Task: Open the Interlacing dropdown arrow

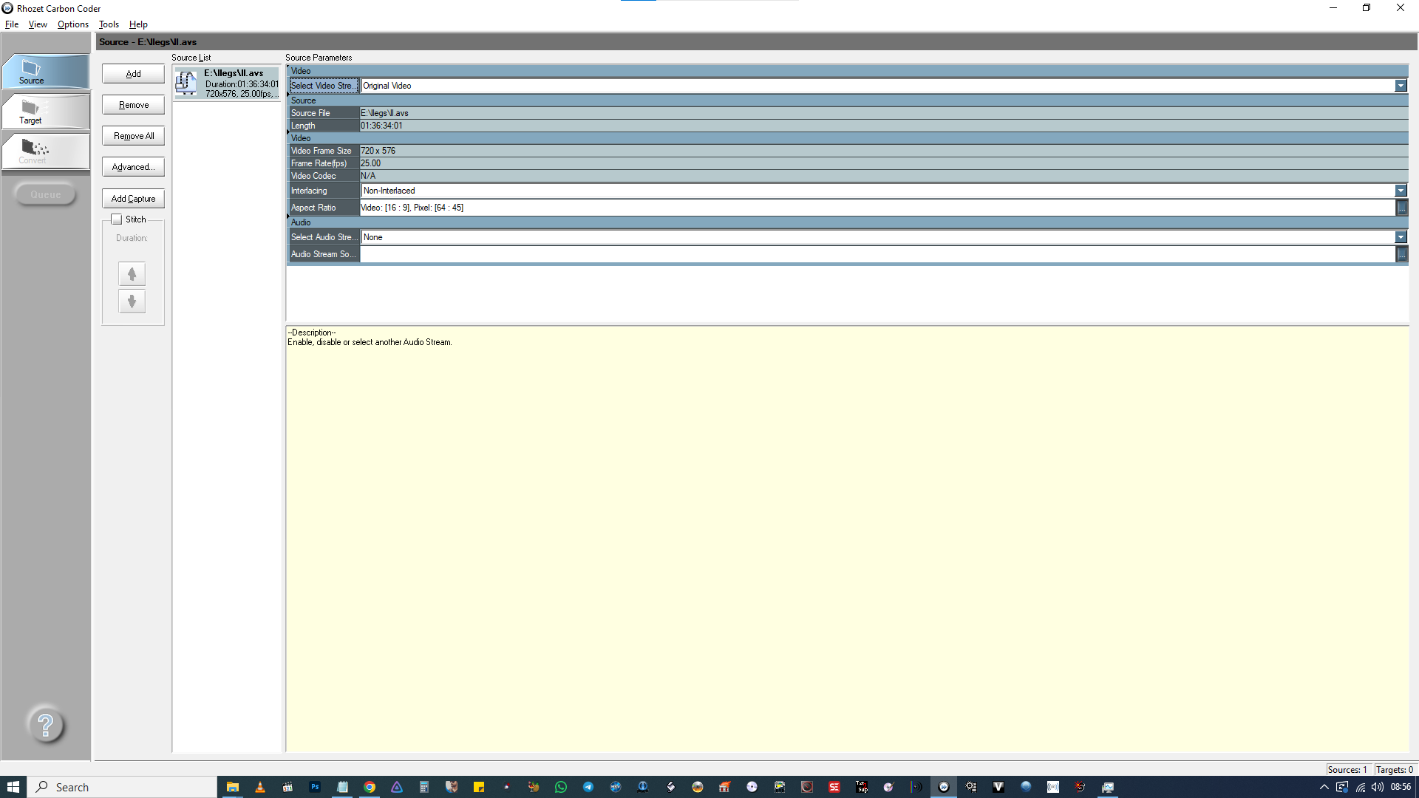Action: (1401, 191)
